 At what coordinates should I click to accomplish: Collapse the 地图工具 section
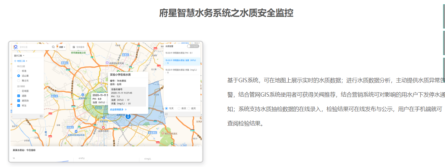pos(21,61)
